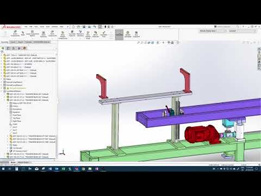Image resolution: width=261 pixels, height=196 pixels.
Task: Switch to the Sketch ribbon tab
Action: tap(21, 42)
